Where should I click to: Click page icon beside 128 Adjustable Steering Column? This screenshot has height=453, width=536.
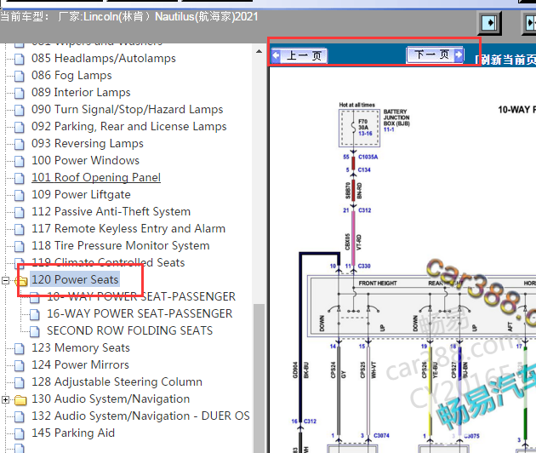pyautogui.click(x=20, y=382)
